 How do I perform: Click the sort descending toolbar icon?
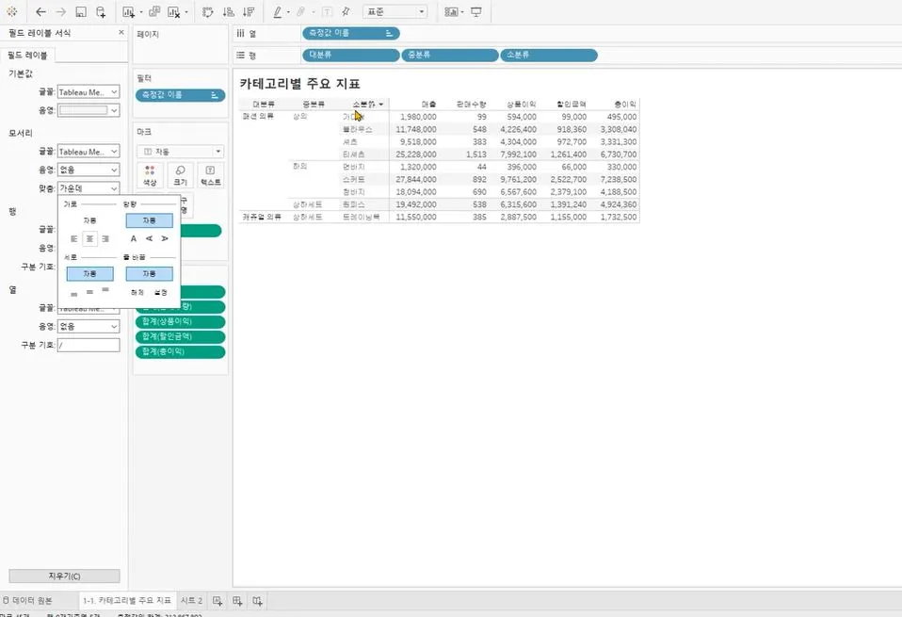click(249, 11)
